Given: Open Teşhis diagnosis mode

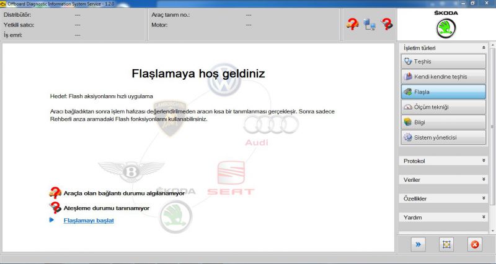Looking at the screenshot, I should click(x=443, y=61).
